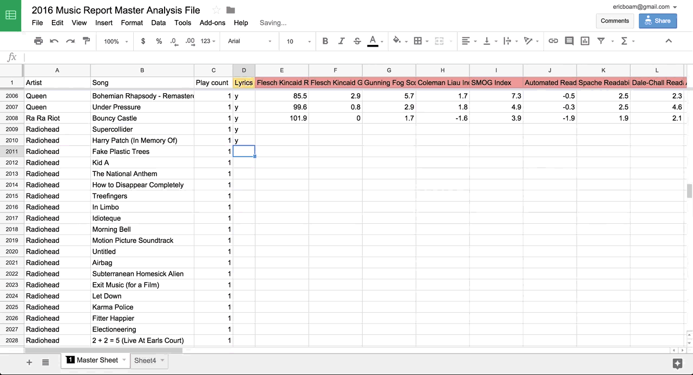
Task: Add a new sheet
Action: 29,362
